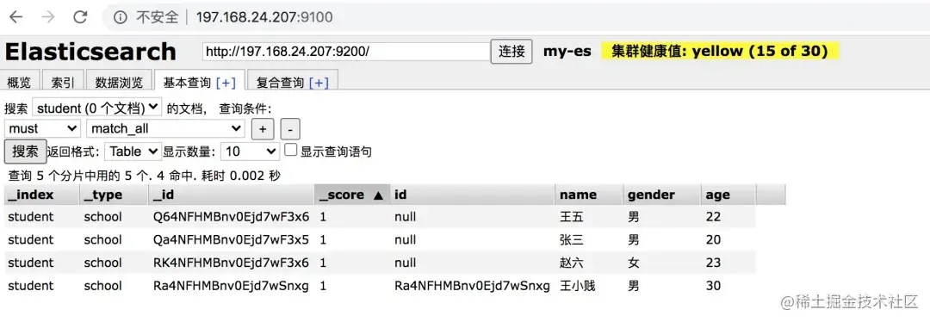930x322 pixels.
Task: Click the not-secure site info icon
Action: pyautogui.click(x=121, y=17)
